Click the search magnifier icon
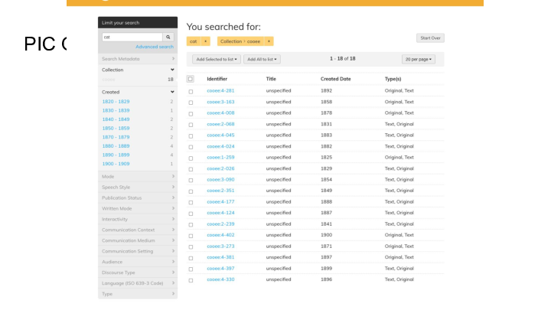Image resolution: width=551 pixels, height=310 pixels. click(168, 36)
